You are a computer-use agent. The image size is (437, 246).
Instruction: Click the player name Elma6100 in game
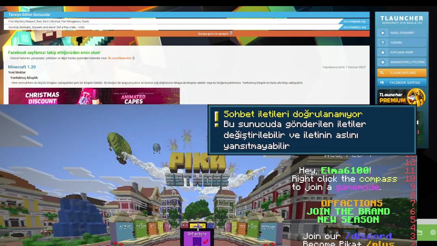pos(345,170)
